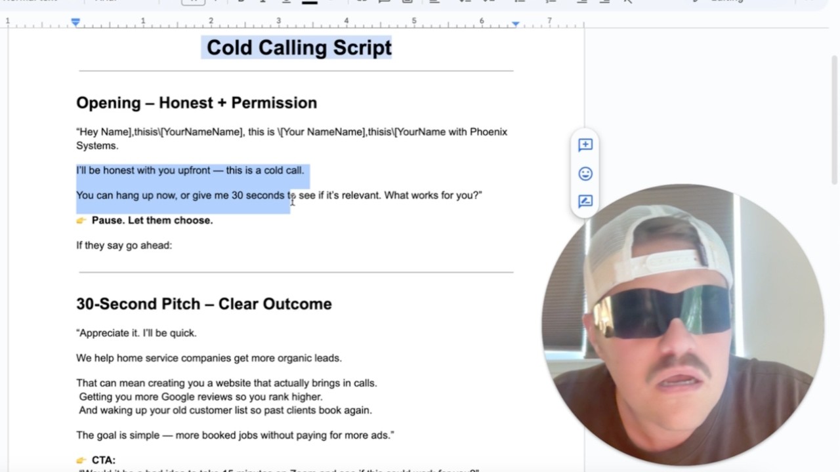Click 'Pause. Let them choose.' bold line
This screenshot has width=840, height=472.
(152, 220)
